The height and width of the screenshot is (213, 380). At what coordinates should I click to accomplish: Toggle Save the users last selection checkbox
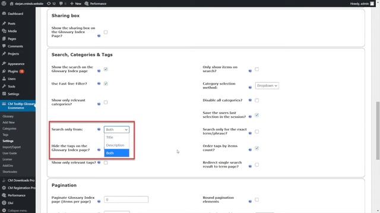pyautogui.click(x=257, y=115)
